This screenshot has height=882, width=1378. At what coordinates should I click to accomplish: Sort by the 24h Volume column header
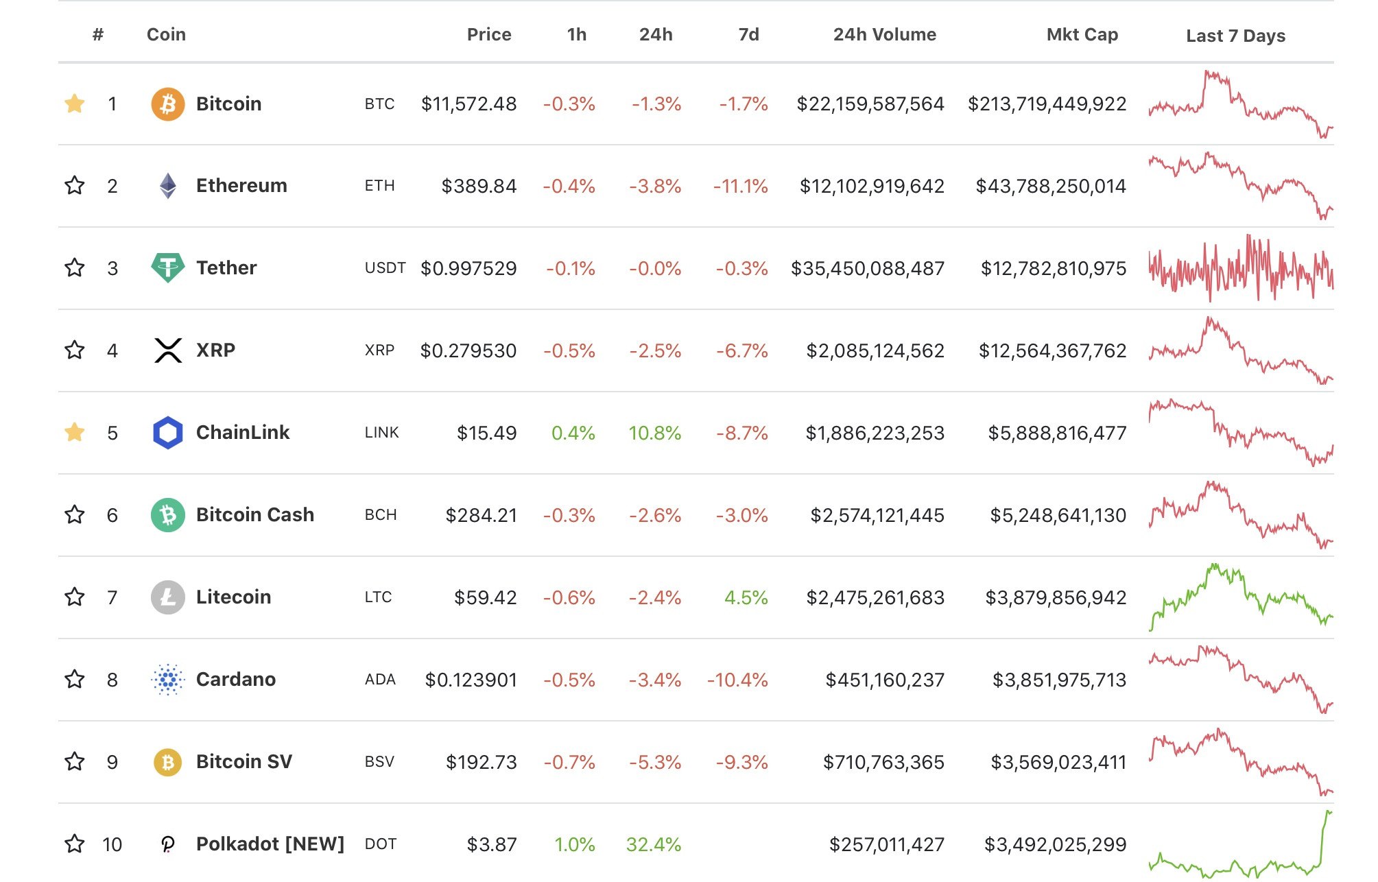tap(885, 34)
